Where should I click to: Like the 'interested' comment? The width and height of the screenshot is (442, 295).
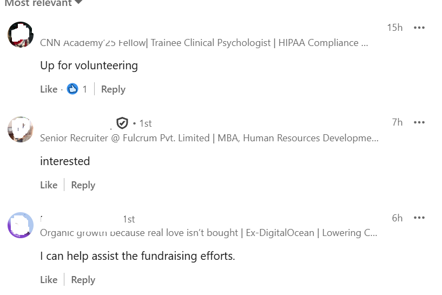[49, 185]
